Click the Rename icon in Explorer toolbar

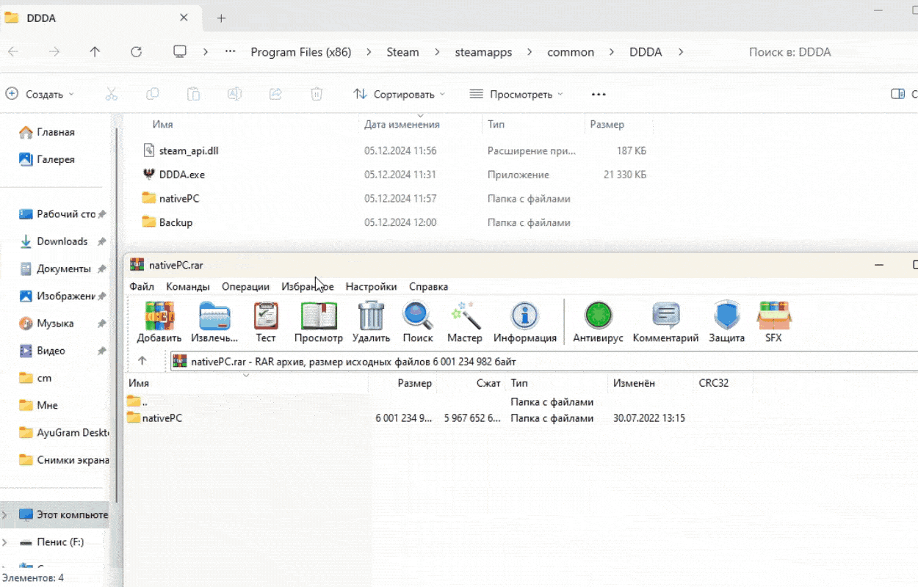[x=234, y=94]
